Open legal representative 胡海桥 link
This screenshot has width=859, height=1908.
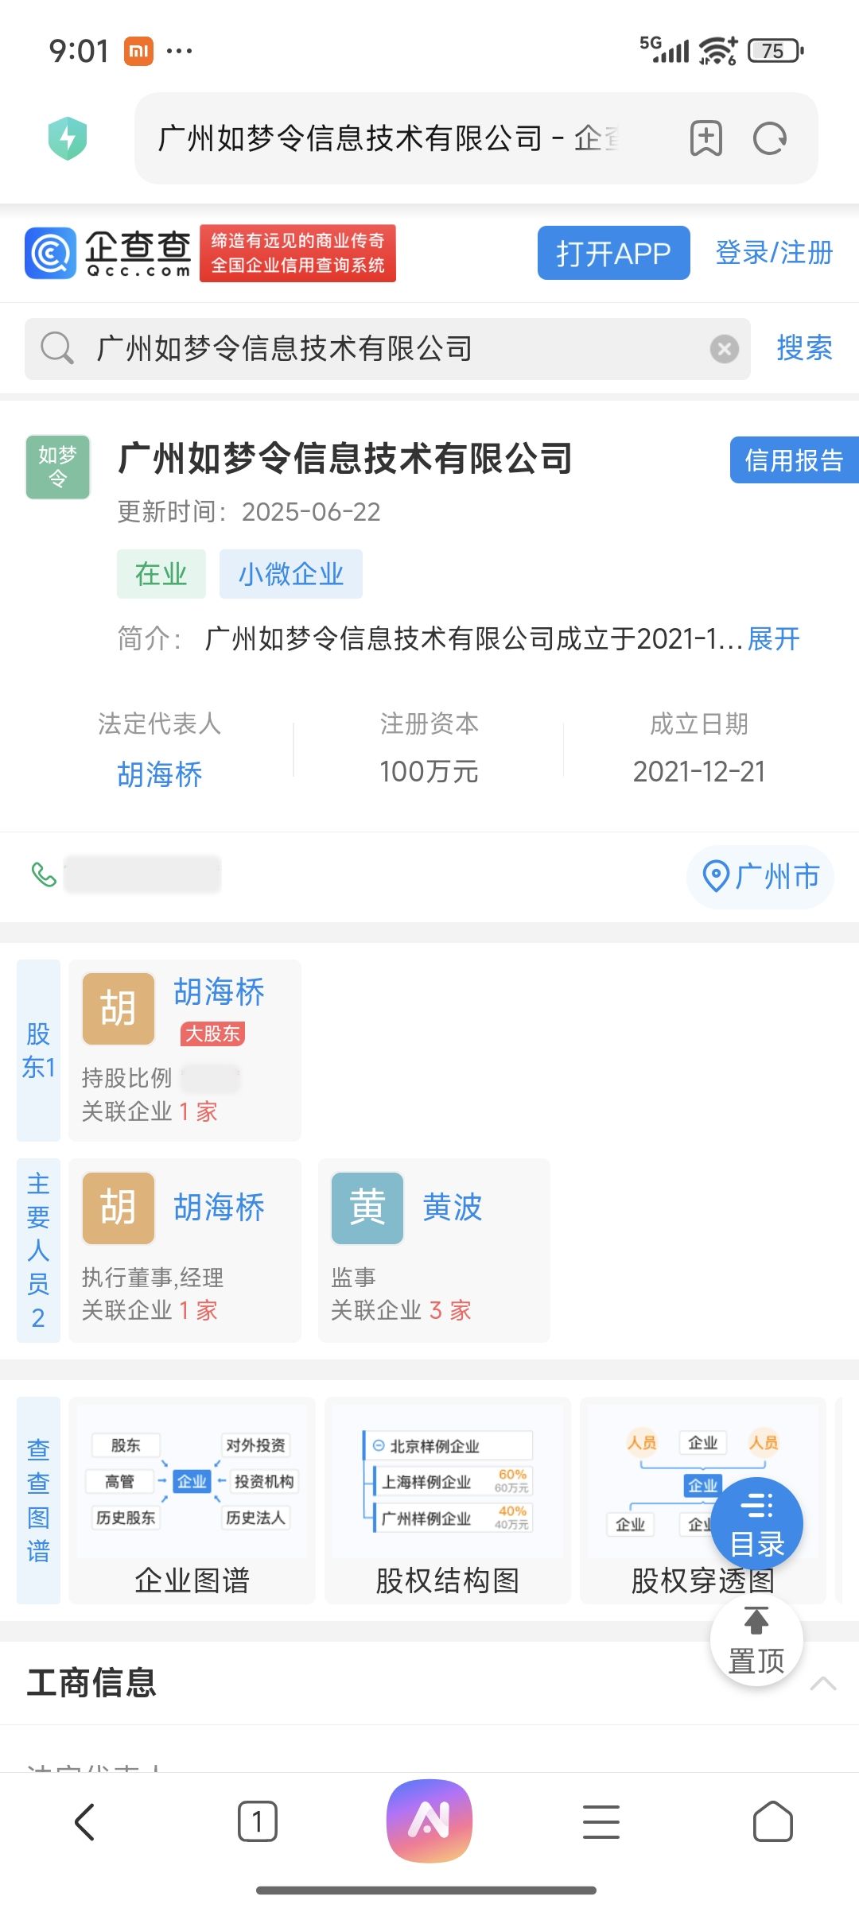(x=160, y=774)
